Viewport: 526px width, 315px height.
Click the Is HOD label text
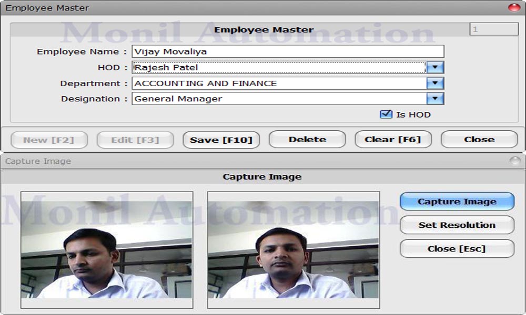coord(413,115)
